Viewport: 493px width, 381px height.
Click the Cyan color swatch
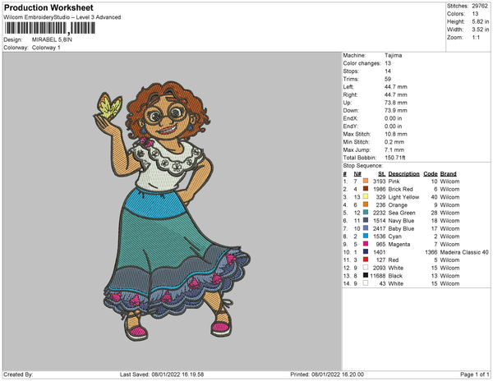point(366,236)
